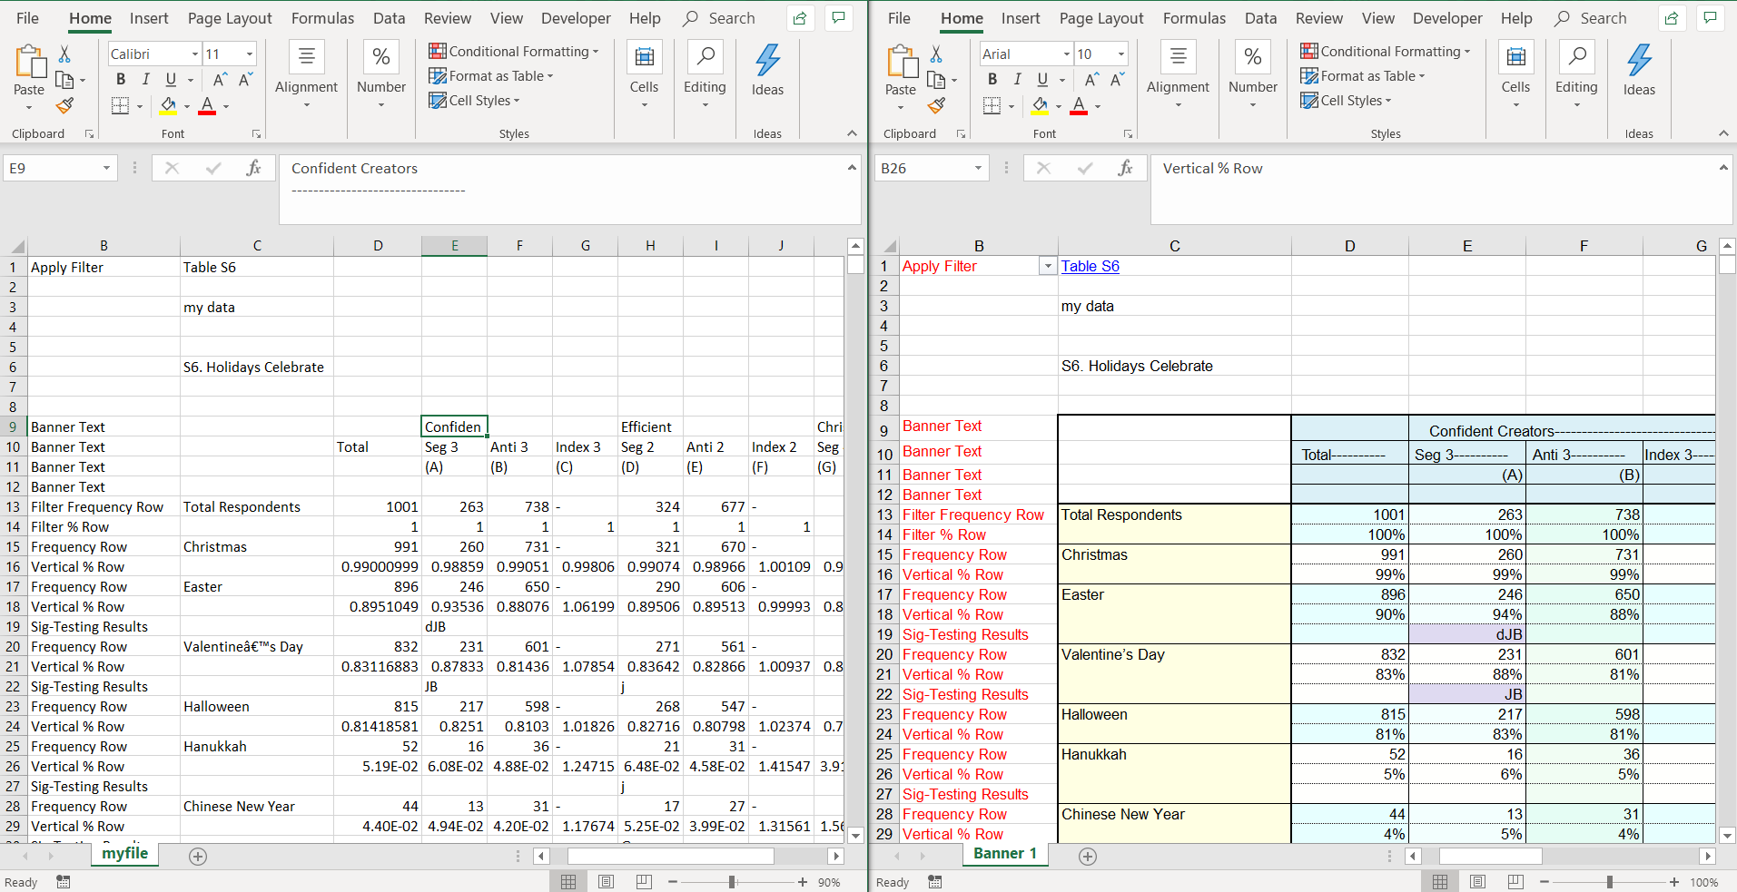Screen dimensions: 1737x892
Task: Expand formula bar in right window
Action: click(1723, 168)
